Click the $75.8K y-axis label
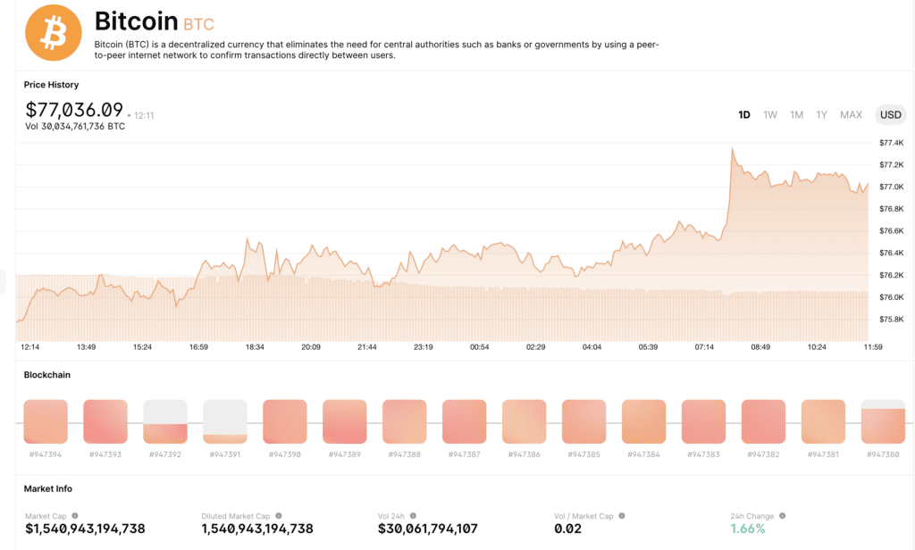 click(892, 319)
